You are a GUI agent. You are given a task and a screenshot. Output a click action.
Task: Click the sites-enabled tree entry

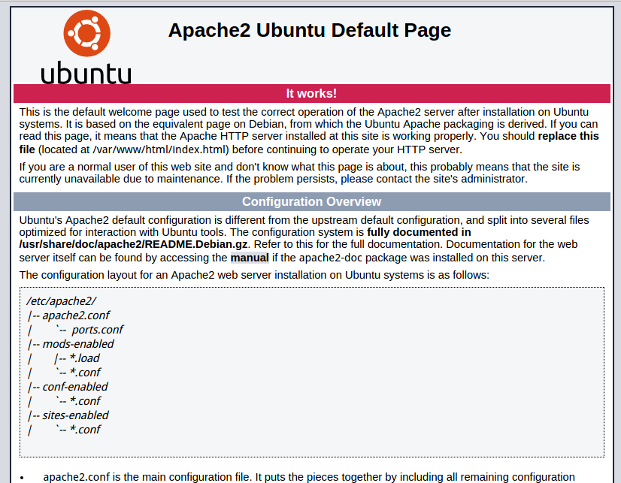pyautogui.click(x=75, y=415)
